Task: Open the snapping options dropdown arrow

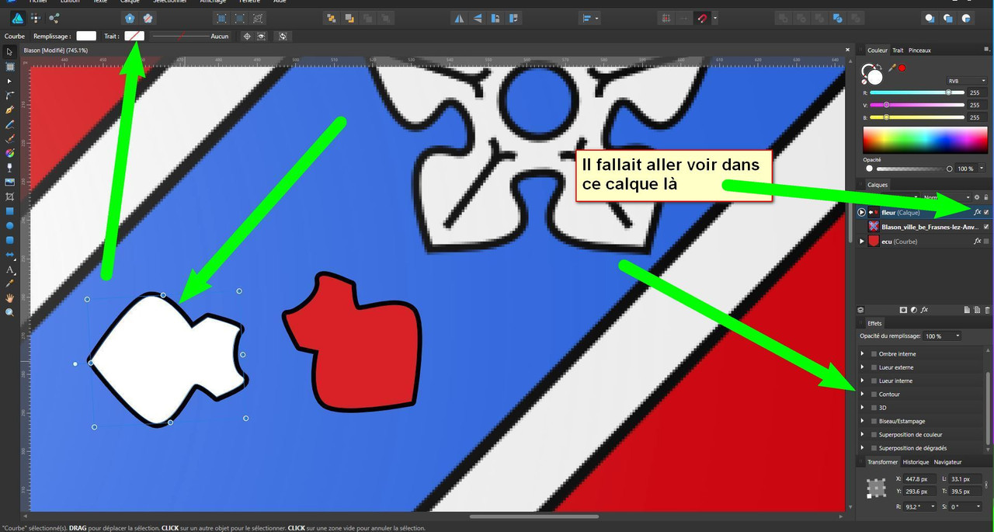Action: 714,18
